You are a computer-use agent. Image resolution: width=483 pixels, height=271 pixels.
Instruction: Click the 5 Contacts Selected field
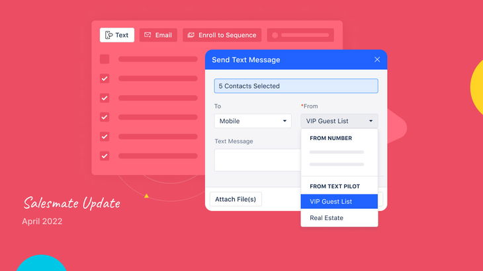tap(296, 86)
